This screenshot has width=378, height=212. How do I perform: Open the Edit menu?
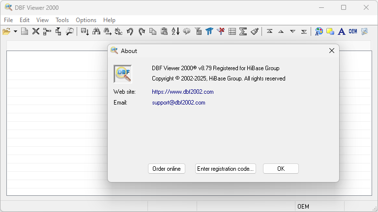tap(25, 20)
